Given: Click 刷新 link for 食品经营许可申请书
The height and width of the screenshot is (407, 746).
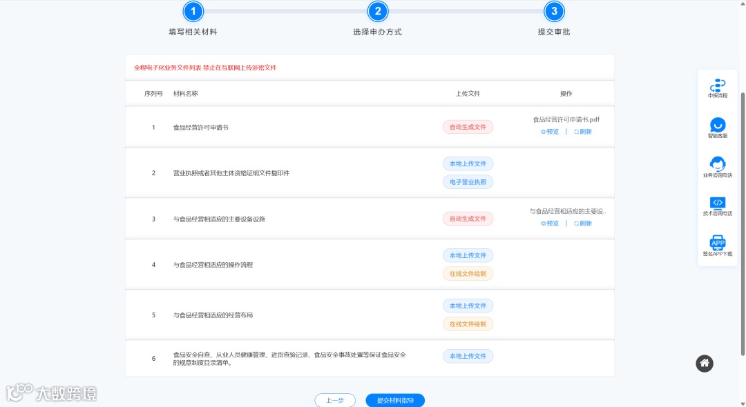Looking at the screenshot, I should point(582,130).
